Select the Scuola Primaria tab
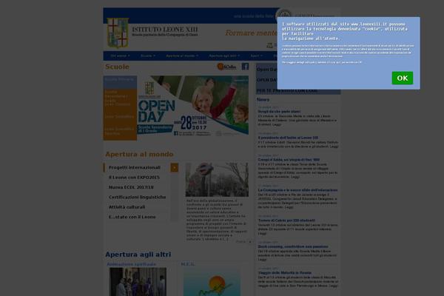Screen dimensions: 444x296 [120, 82]
